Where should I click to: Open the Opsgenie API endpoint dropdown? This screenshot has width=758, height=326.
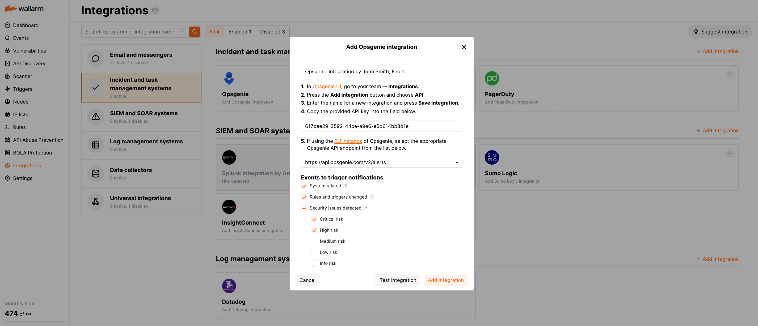click(381, 162)
